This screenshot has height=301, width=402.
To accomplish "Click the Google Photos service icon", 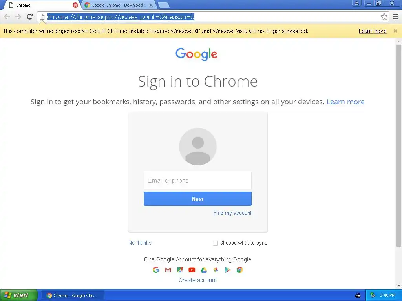I will point(216,270).
